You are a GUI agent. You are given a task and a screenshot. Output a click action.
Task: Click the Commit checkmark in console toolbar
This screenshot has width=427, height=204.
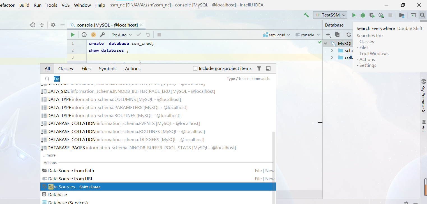coord(139,35)
